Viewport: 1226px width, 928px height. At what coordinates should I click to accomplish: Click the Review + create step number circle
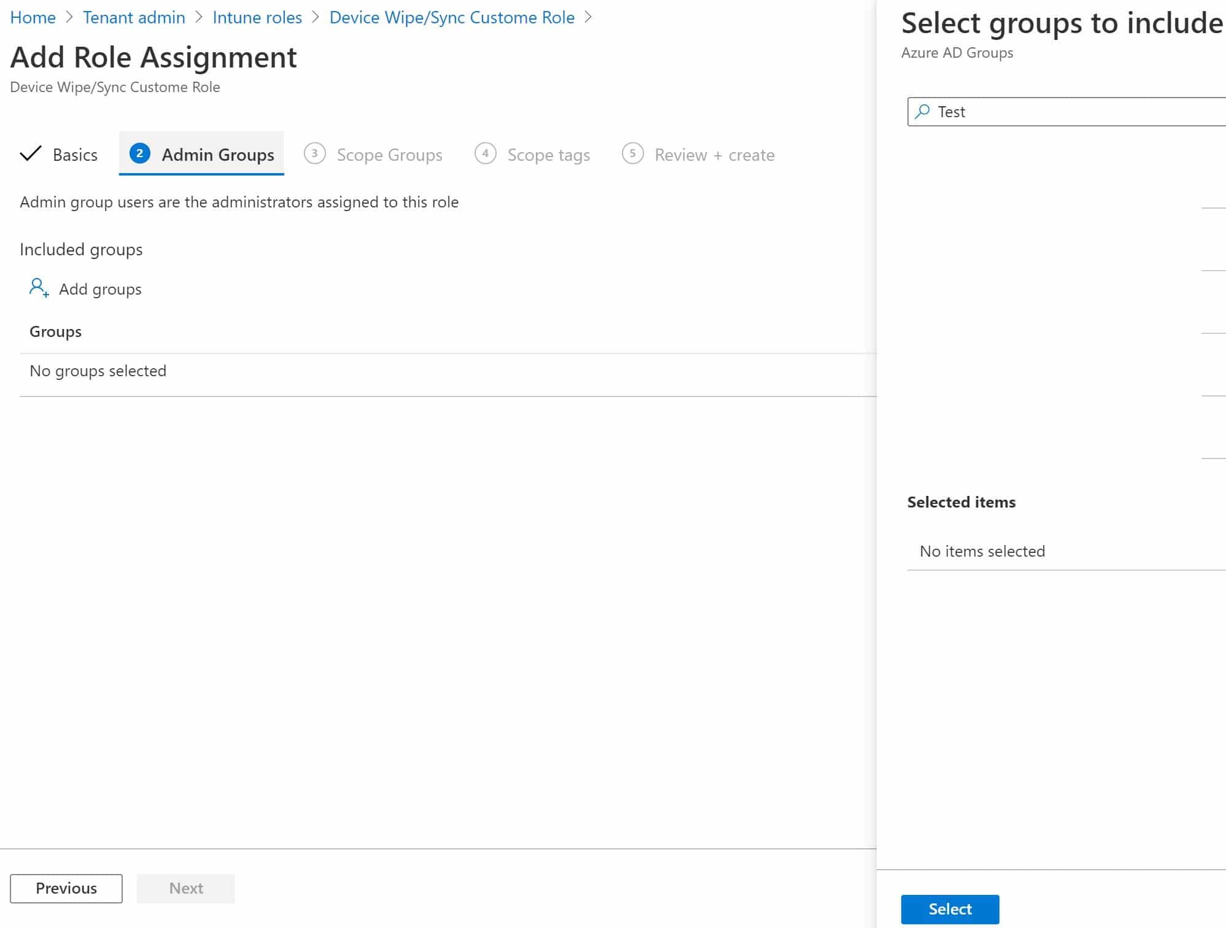point(633,155)
